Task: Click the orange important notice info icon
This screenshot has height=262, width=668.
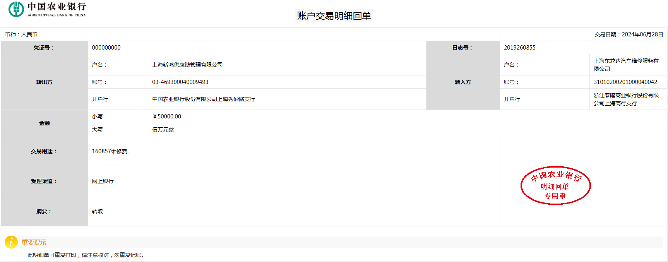Action: point(11,242)
